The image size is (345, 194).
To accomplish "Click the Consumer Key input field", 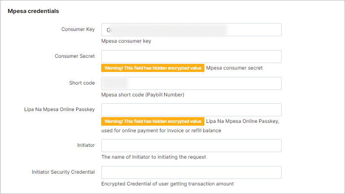I will pyautogui.click(x=191, y=30).
